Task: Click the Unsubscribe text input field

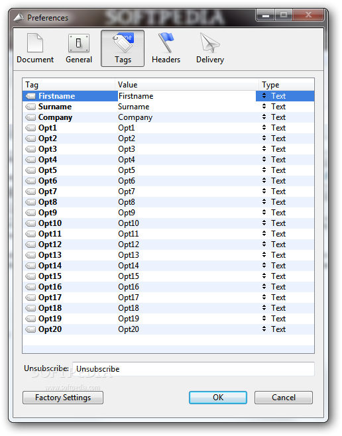Action: (x=194, y=369)
